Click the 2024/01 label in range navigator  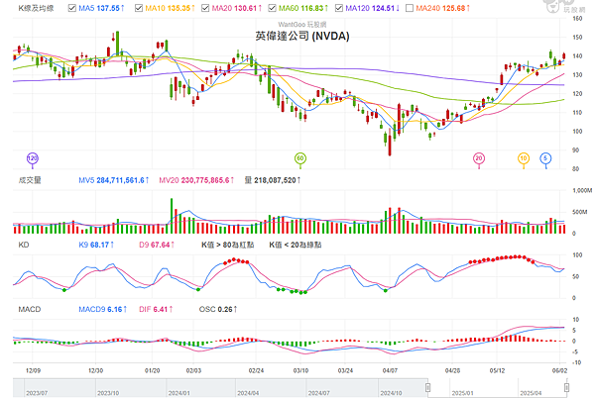click(179, 393)
